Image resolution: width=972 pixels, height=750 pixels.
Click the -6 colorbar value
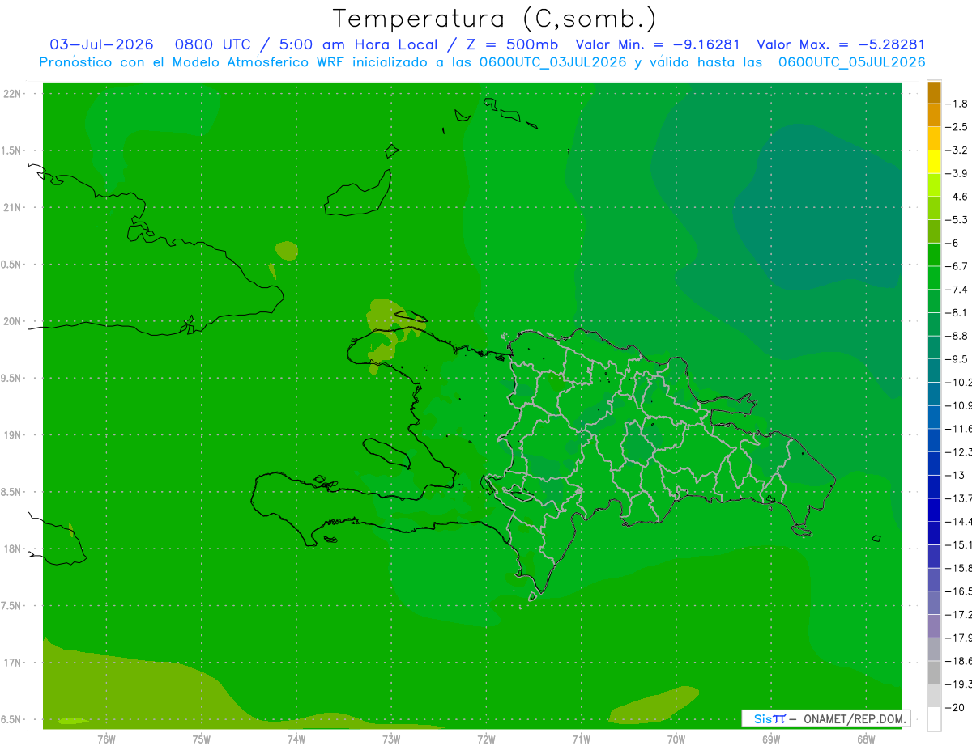click(953, 243)
